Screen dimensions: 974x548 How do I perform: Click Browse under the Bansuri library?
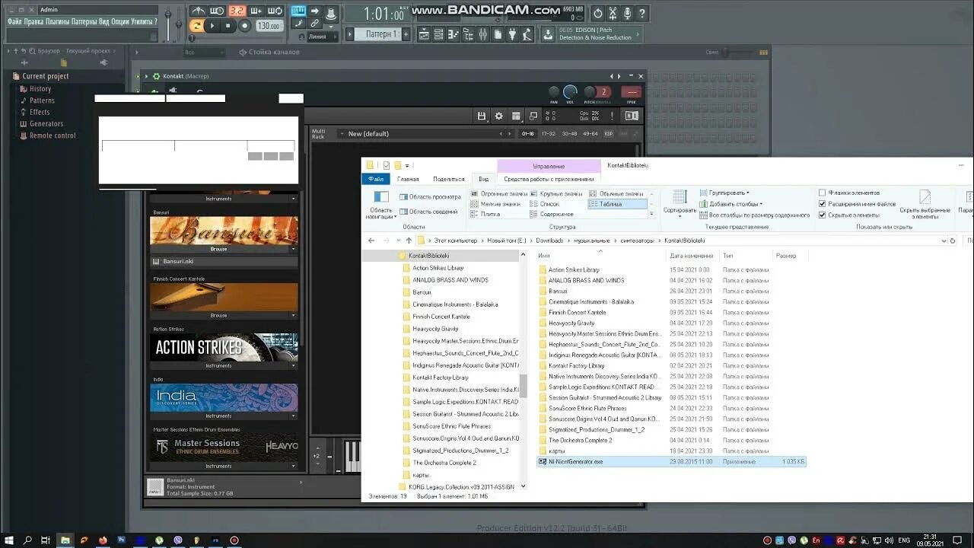pyautogui.click(x=218, y=249)
